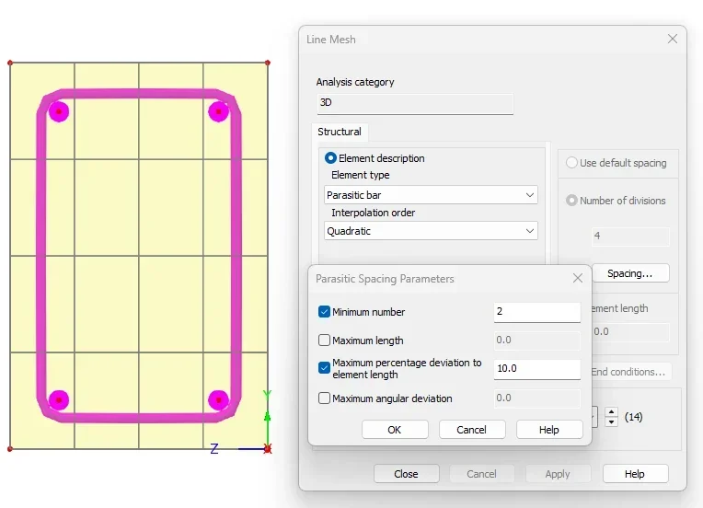Click the Spacing... button
The height and width of the screenshot is (508, 703).
click(629, 273)
